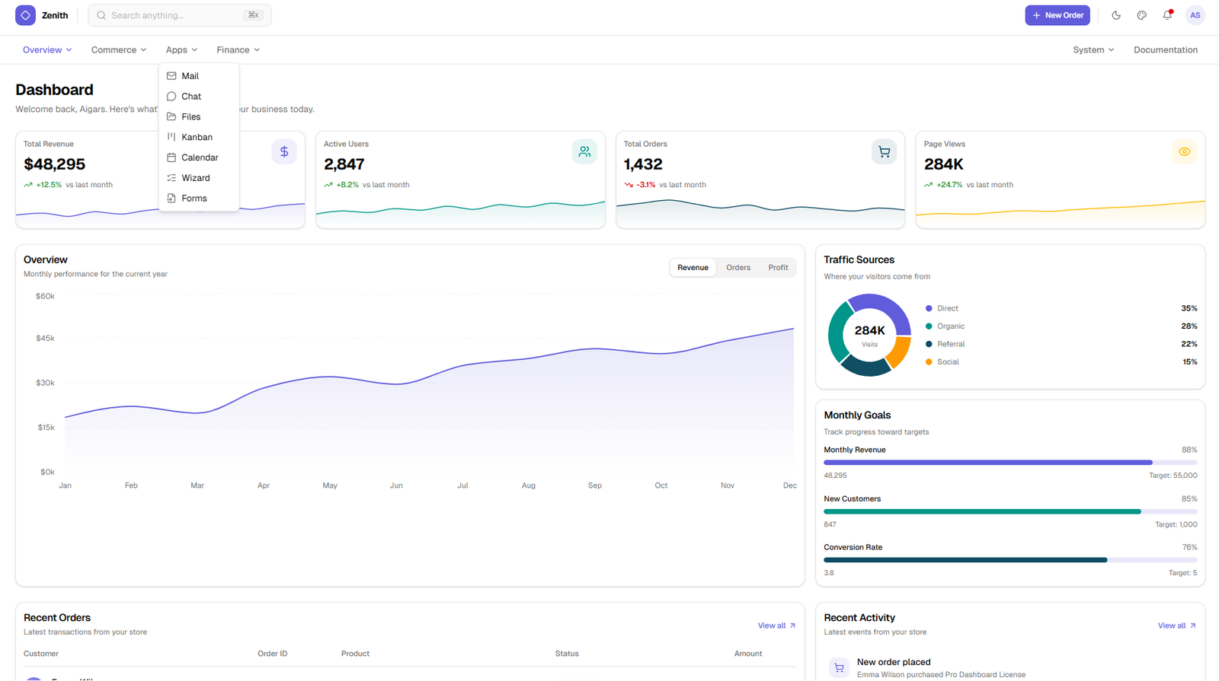The image size is (1219, 681).
Task: Click the New order placed activity entry
Action: coord(1010,668)
